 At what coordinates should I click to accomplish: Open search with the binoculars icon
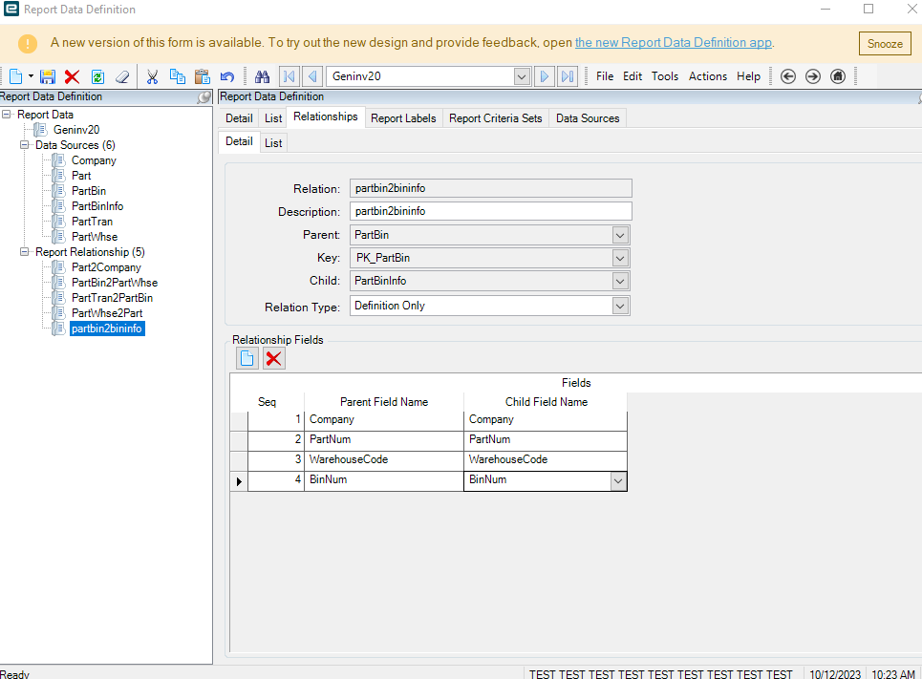[x=262, y=76]
